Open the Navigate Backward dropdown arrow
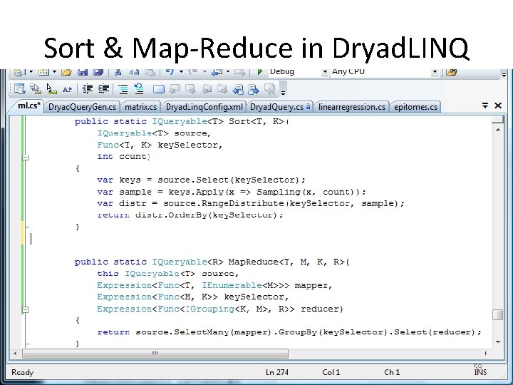Image resolution: width=513 pixels, height=385 pixels. tap(228, 71)
